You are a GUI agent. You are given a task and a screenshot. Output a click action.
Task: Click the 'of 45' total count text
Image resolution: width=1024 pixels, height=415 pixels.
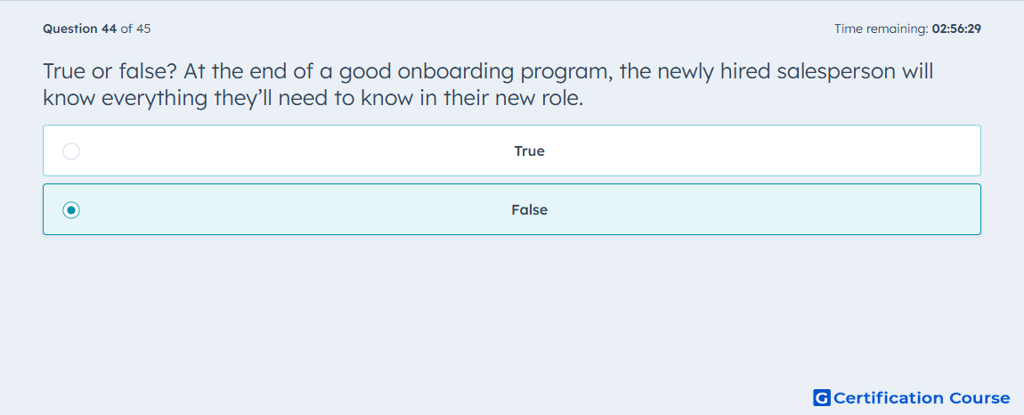[x=136, y=28]
